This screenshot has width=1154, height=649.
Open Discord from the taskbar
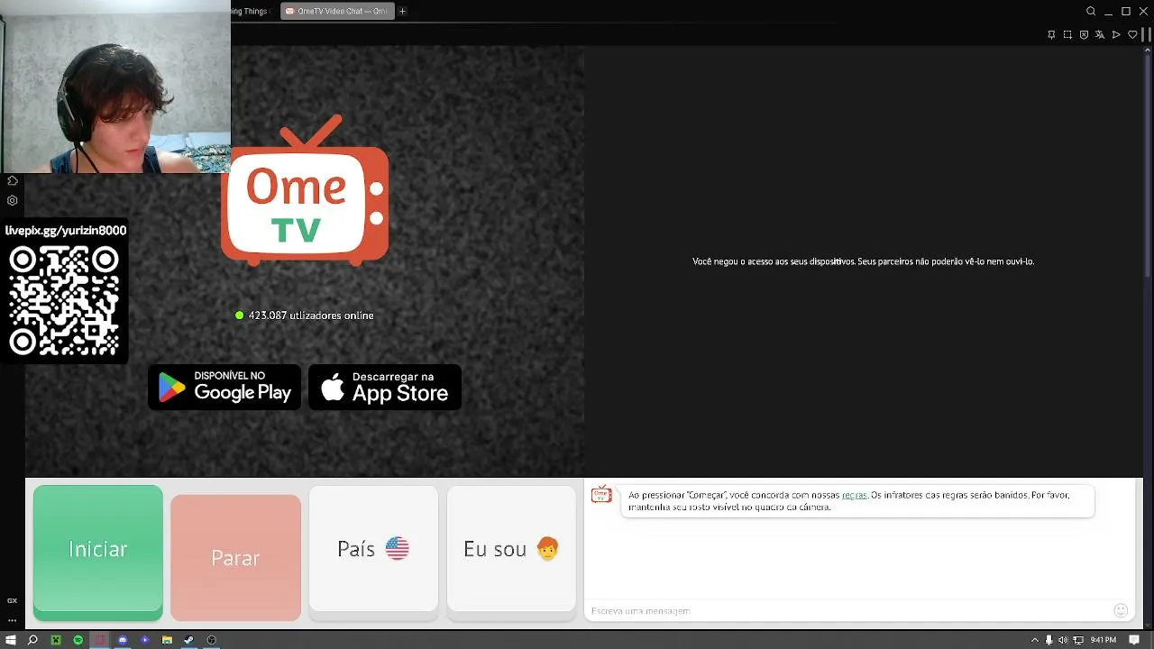123,640
